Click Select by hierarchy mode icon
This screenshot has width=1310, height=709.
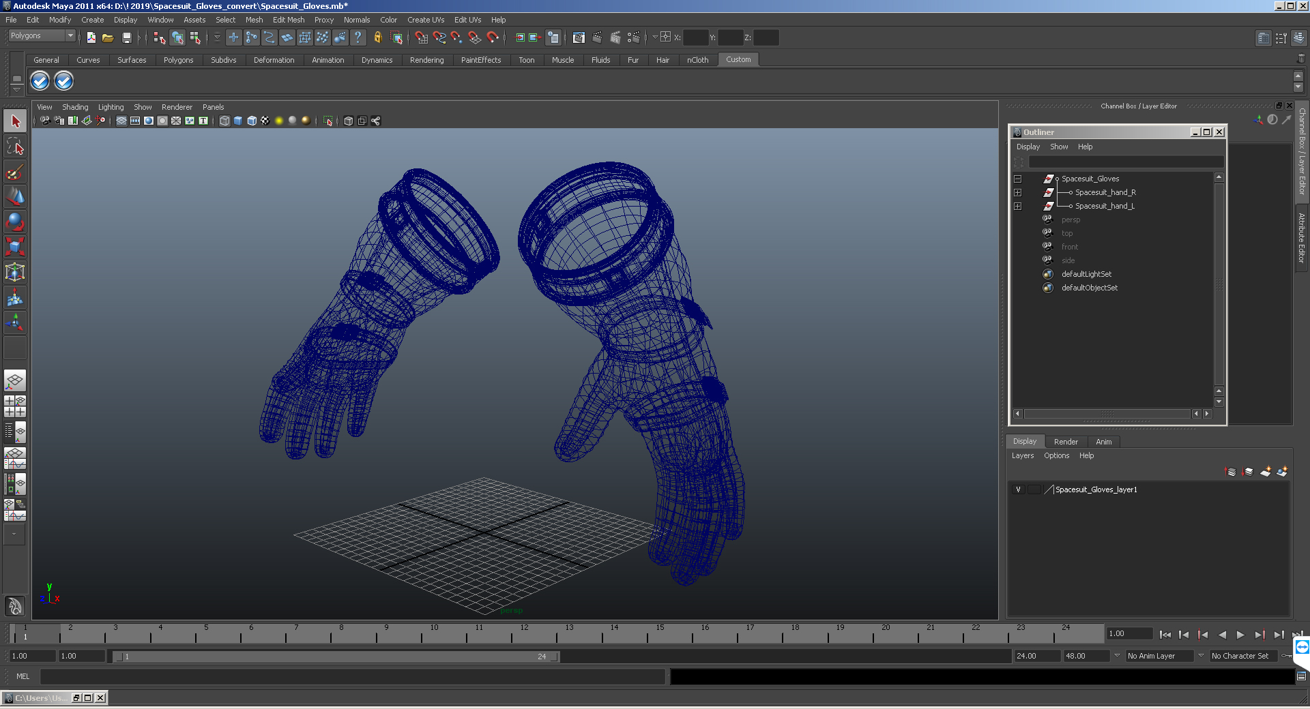click(x=160, y=37)
